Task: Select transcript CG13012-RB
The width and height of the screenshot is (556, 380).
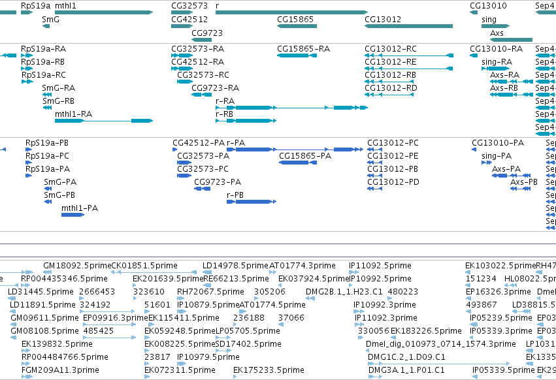Action: (389, 82)
